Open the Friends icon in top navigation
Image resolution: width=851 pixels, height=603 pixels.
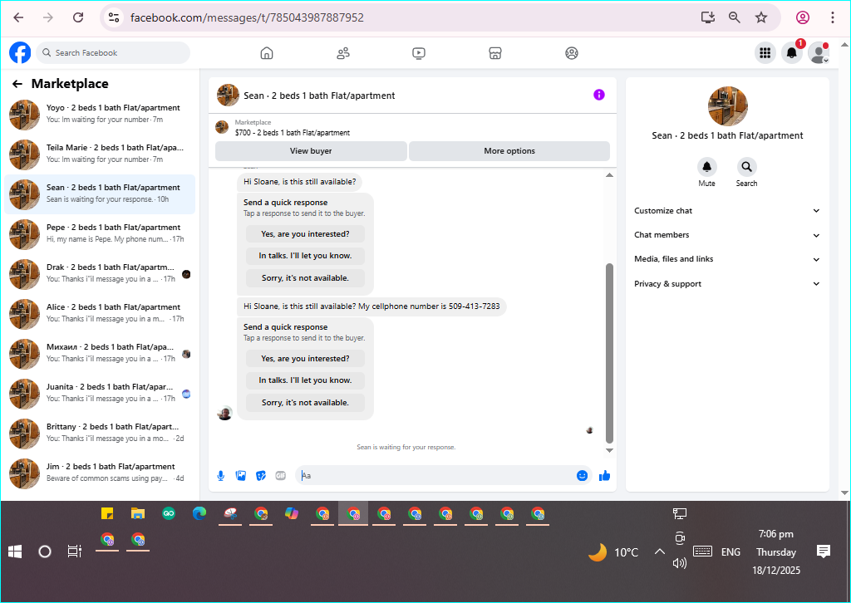click(343, 53)
